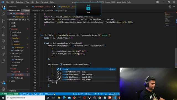
Task: Collapse the handlers folder
Action: click(16, 38)
